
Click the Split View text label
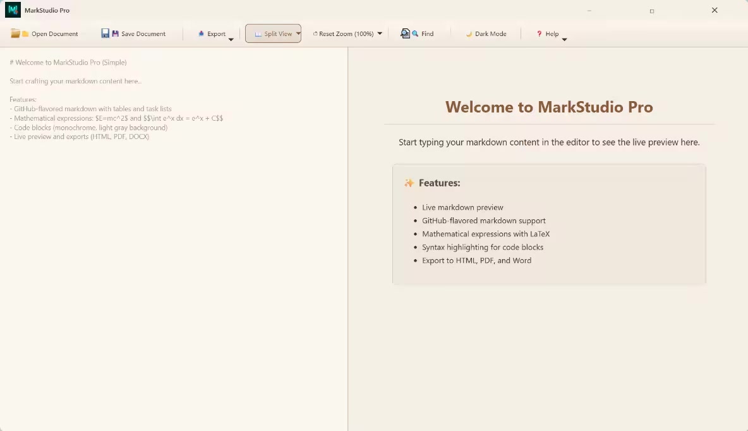[278, 34]
